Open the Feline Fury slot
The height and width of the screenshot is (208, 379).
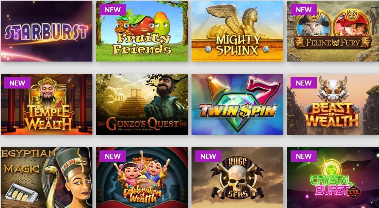[333, 31]
